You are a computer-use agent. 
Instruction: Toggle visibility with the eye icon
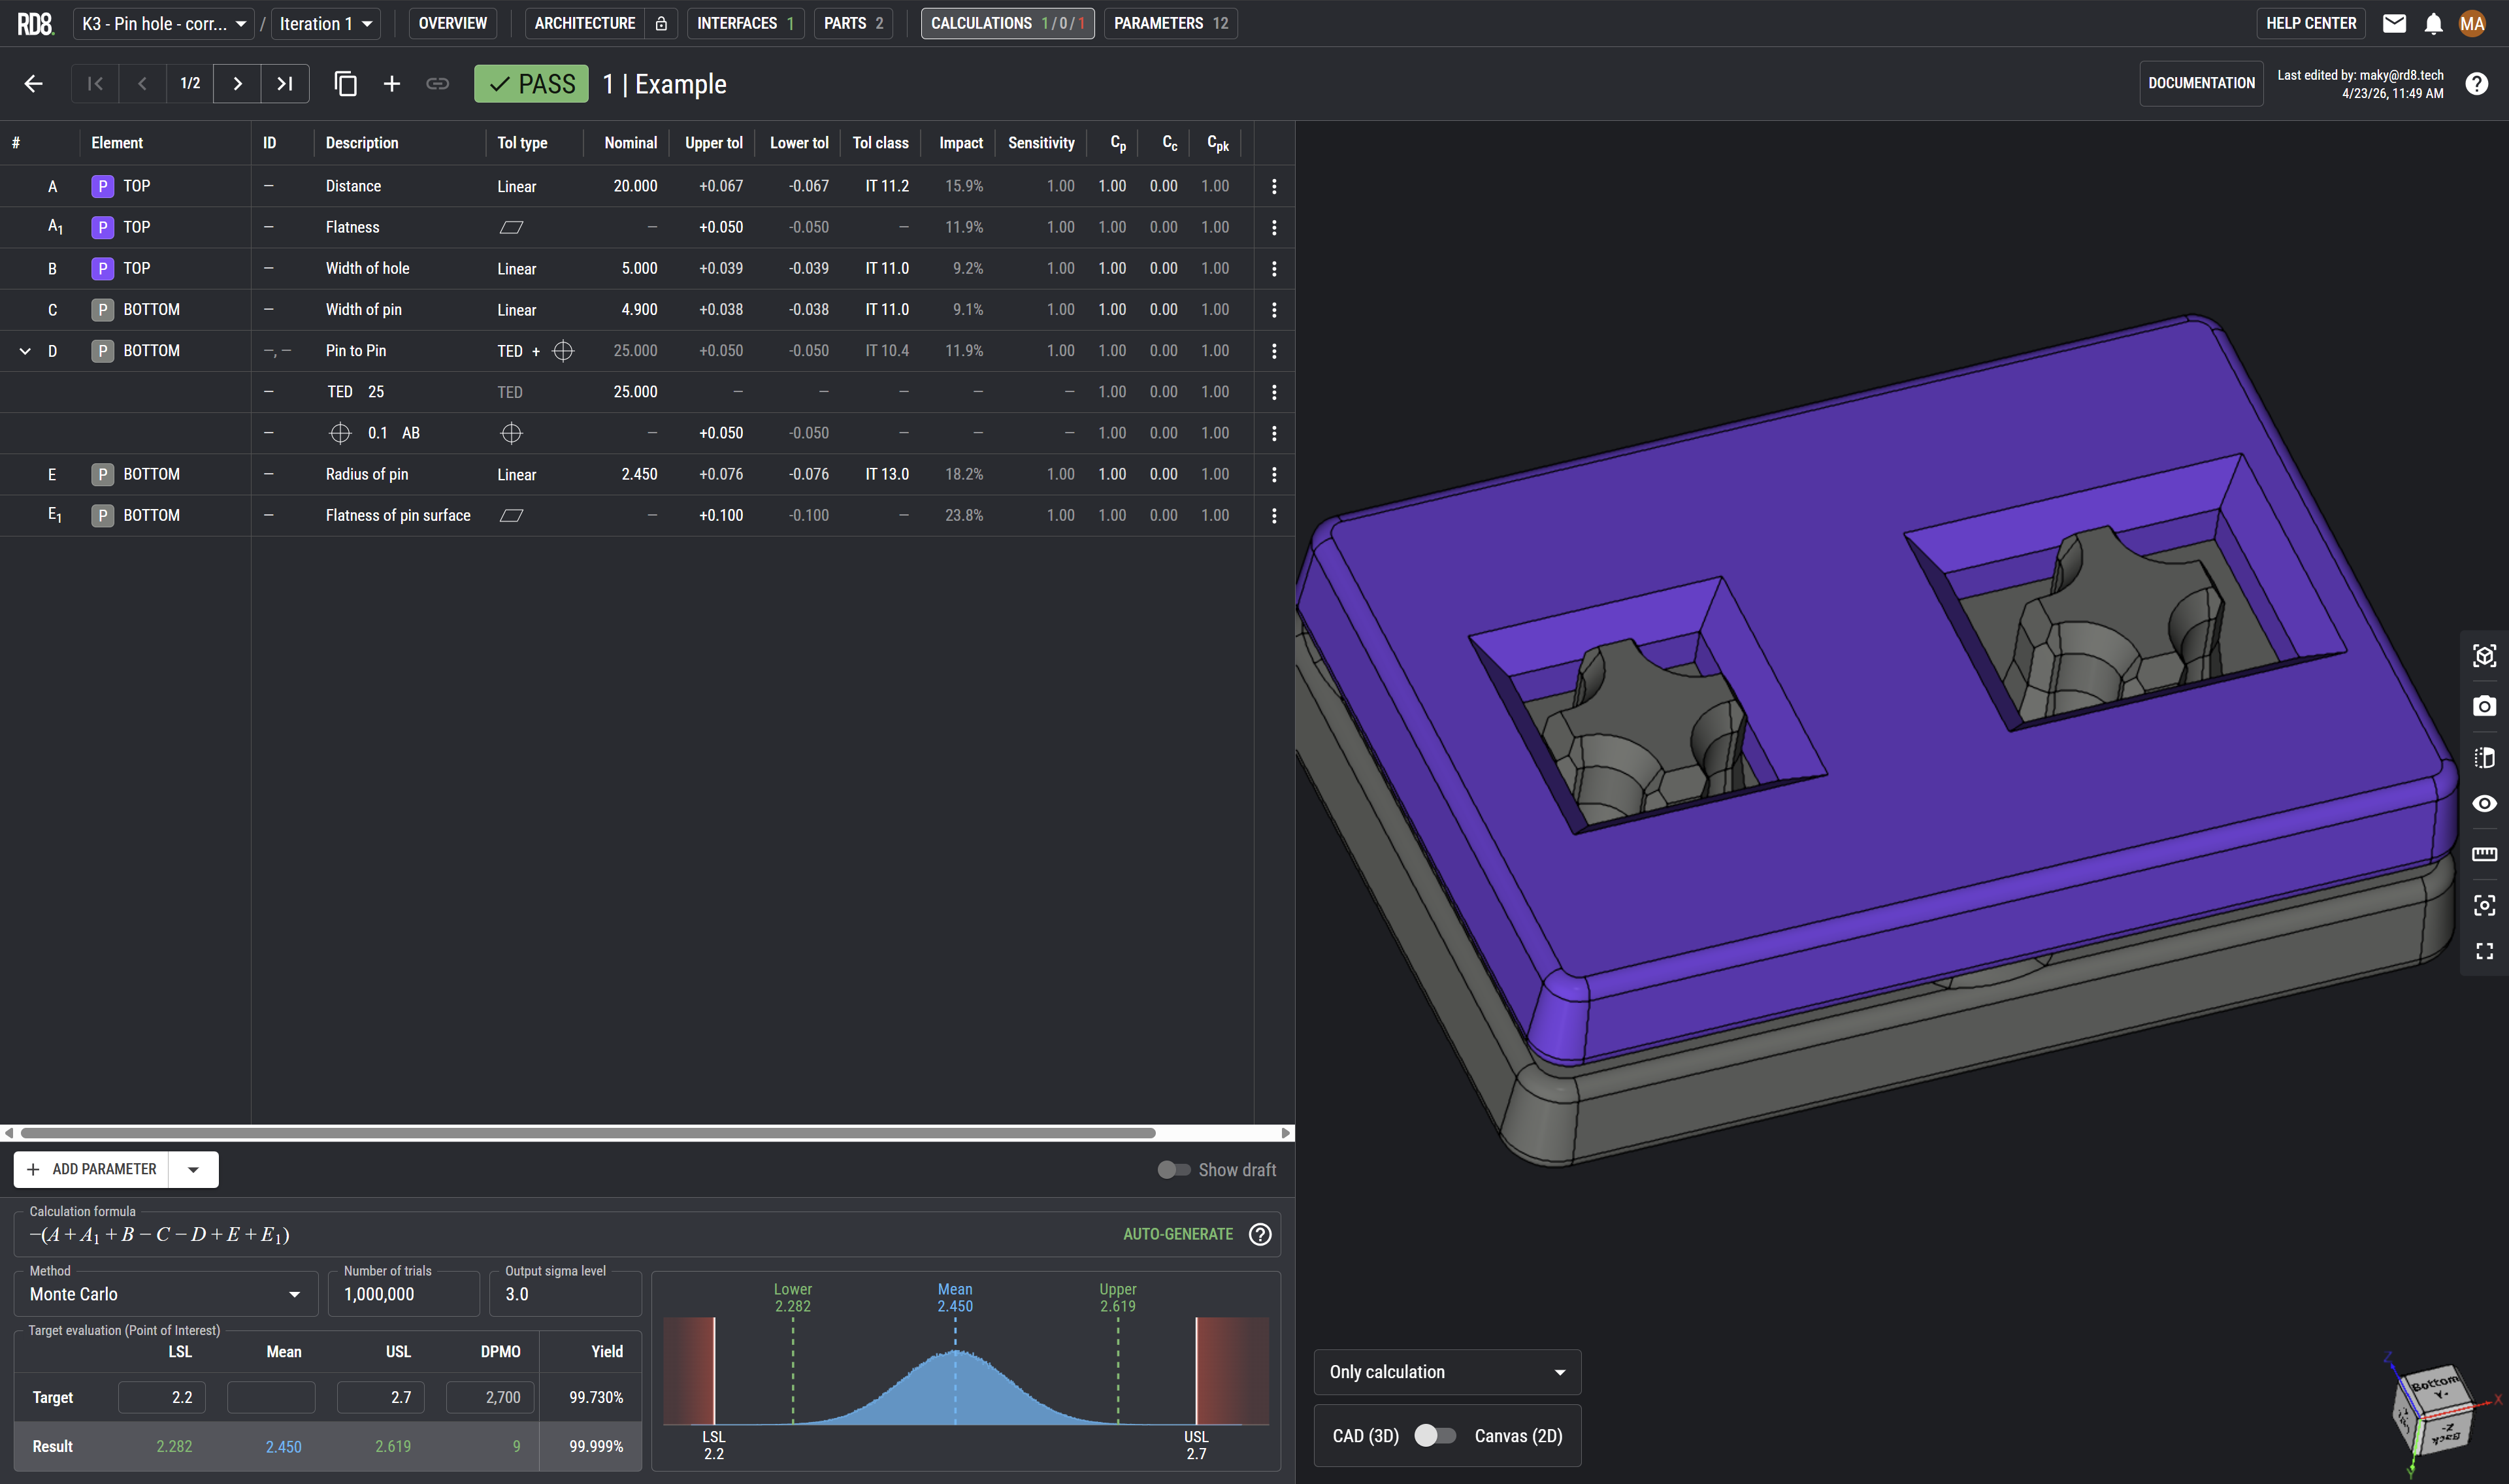[x=2484, y=804]
